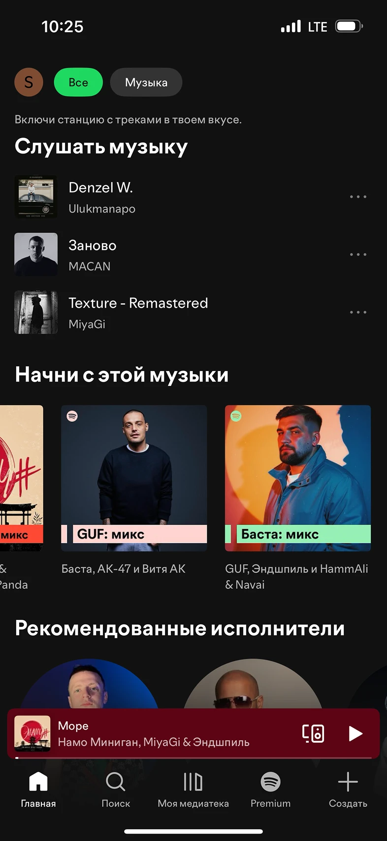Screen dimensions: 387x841
Task: Open the connect to device icon
Action: click(x=313, y=733)
